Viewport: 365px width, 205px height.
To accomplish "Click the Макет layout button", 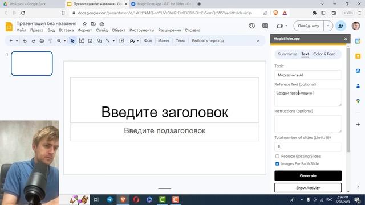I will (x=164, y=40).
